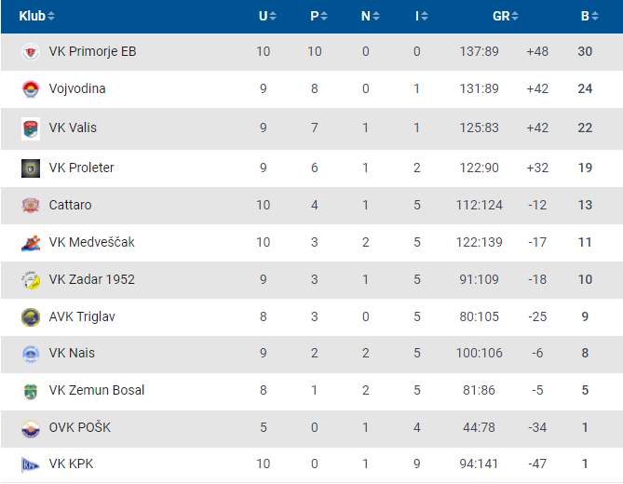Open the VK Zadar 1952 logo
The image size is (623, 484).
(x=30, y=280)
